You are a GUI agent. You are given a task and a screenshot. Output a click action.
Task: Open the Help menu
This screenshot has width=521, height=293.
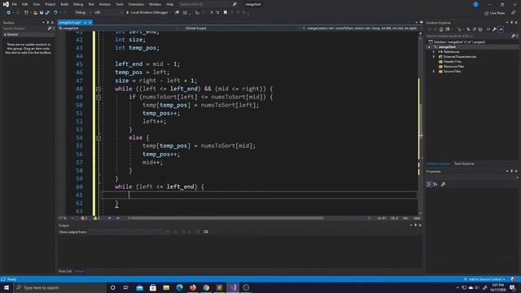pyautogui.click(x=170, y=4)
